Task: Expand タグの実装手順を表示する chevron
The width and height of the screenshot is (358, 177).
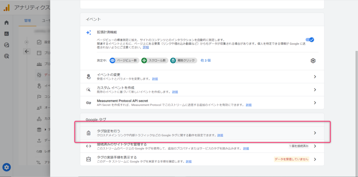Action: 315,159
